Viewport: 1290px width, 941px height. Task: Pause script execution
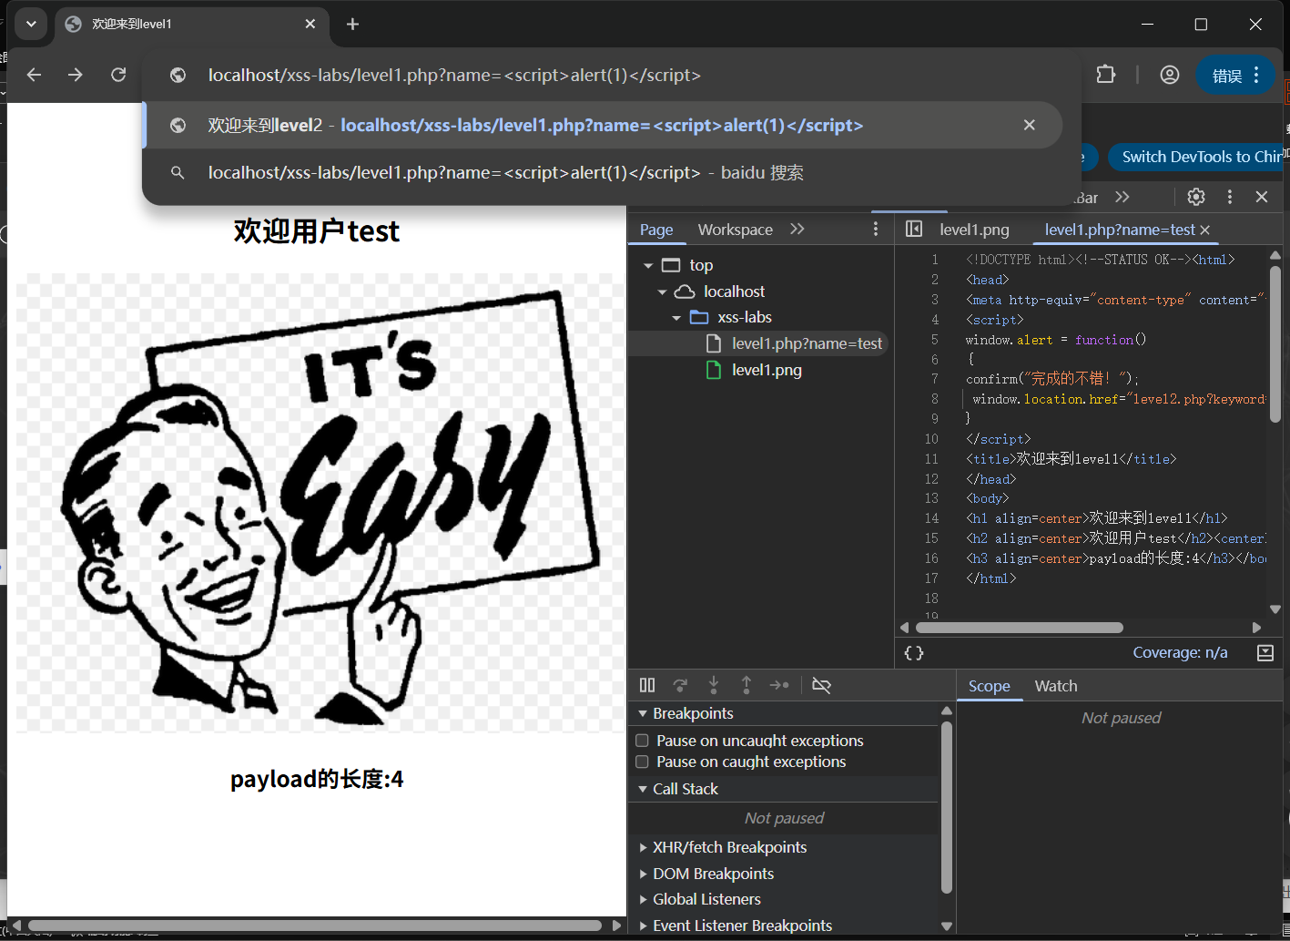647,685
